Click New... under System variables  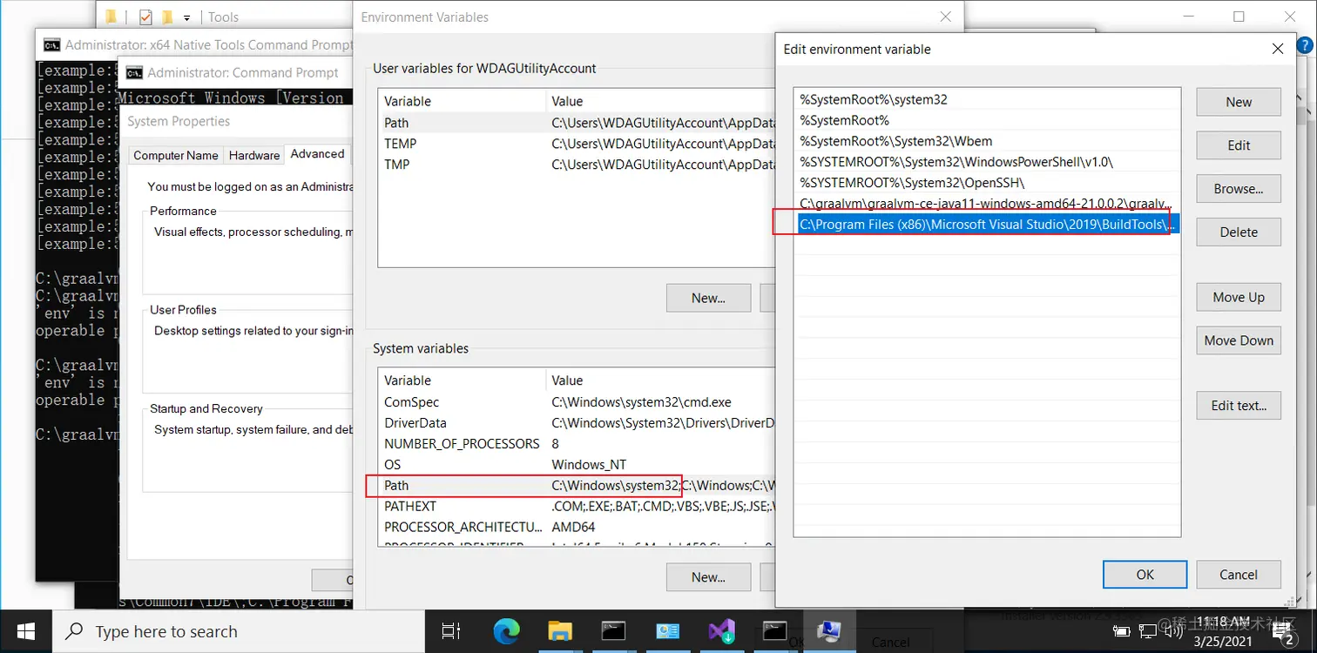[708, 576]
